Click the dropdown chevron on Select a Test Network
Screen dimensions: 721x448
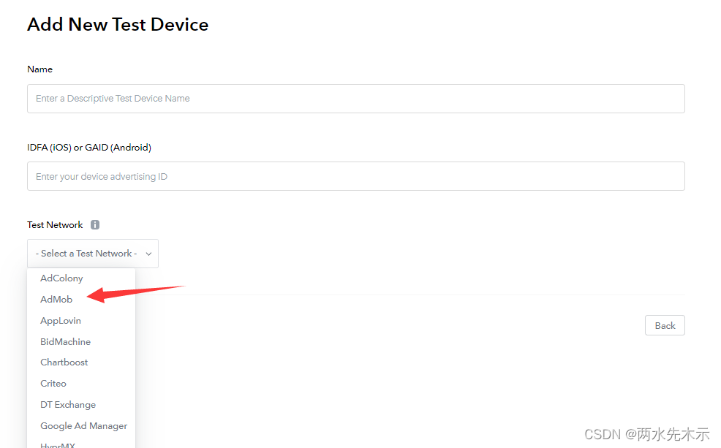147,254
